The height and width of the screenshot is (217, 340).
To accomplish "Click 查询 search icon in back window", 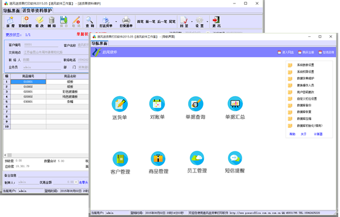I will click(90, 22).
